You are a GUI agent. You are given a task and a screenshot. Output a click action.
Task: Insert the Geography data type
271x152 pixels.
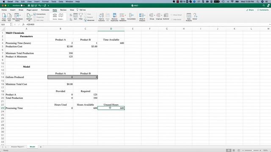tap(61, 17)
